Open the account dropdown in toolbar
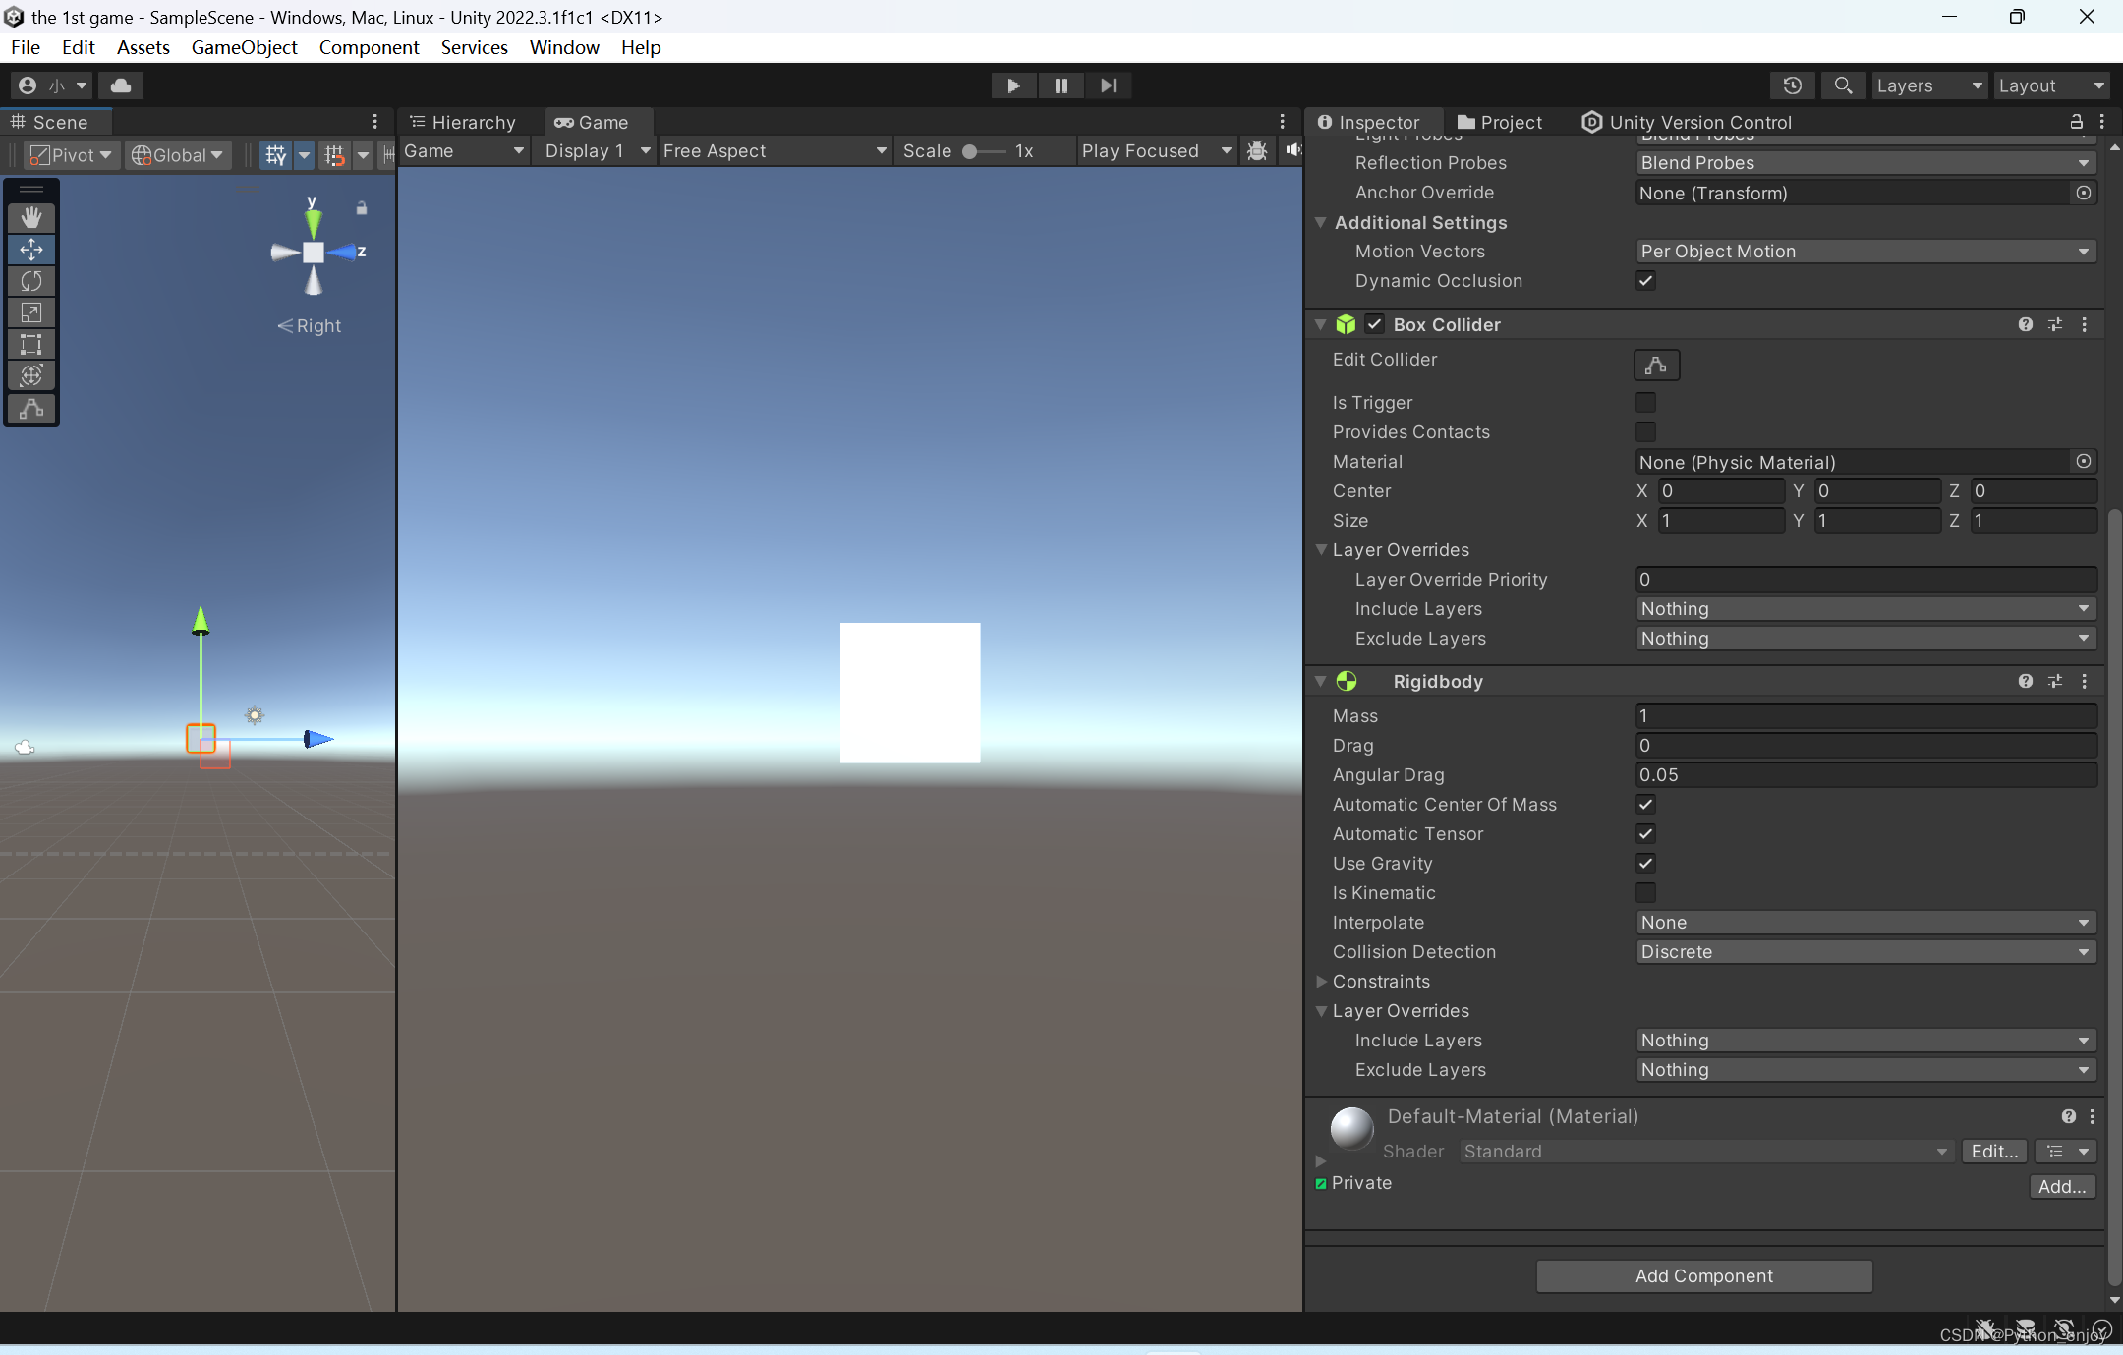Viewport: 2123px width, 1355px height. click(53, 85)
